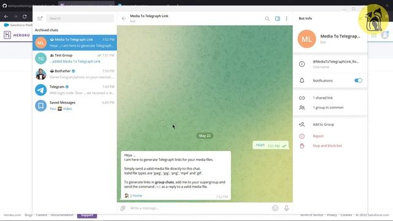Click the /start sent message bubble
This screenshot has height=221, width=393.
pyautogui.click(x=270, y=145)
